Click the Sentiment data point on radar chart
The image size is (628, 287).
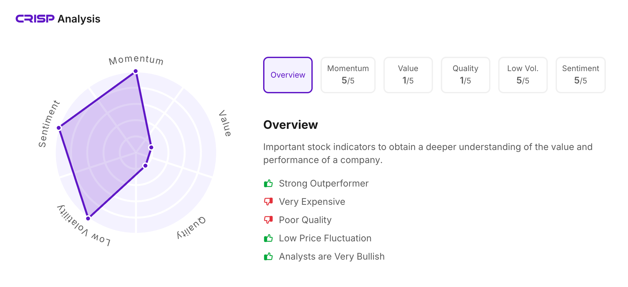click(x=59, y=128)
